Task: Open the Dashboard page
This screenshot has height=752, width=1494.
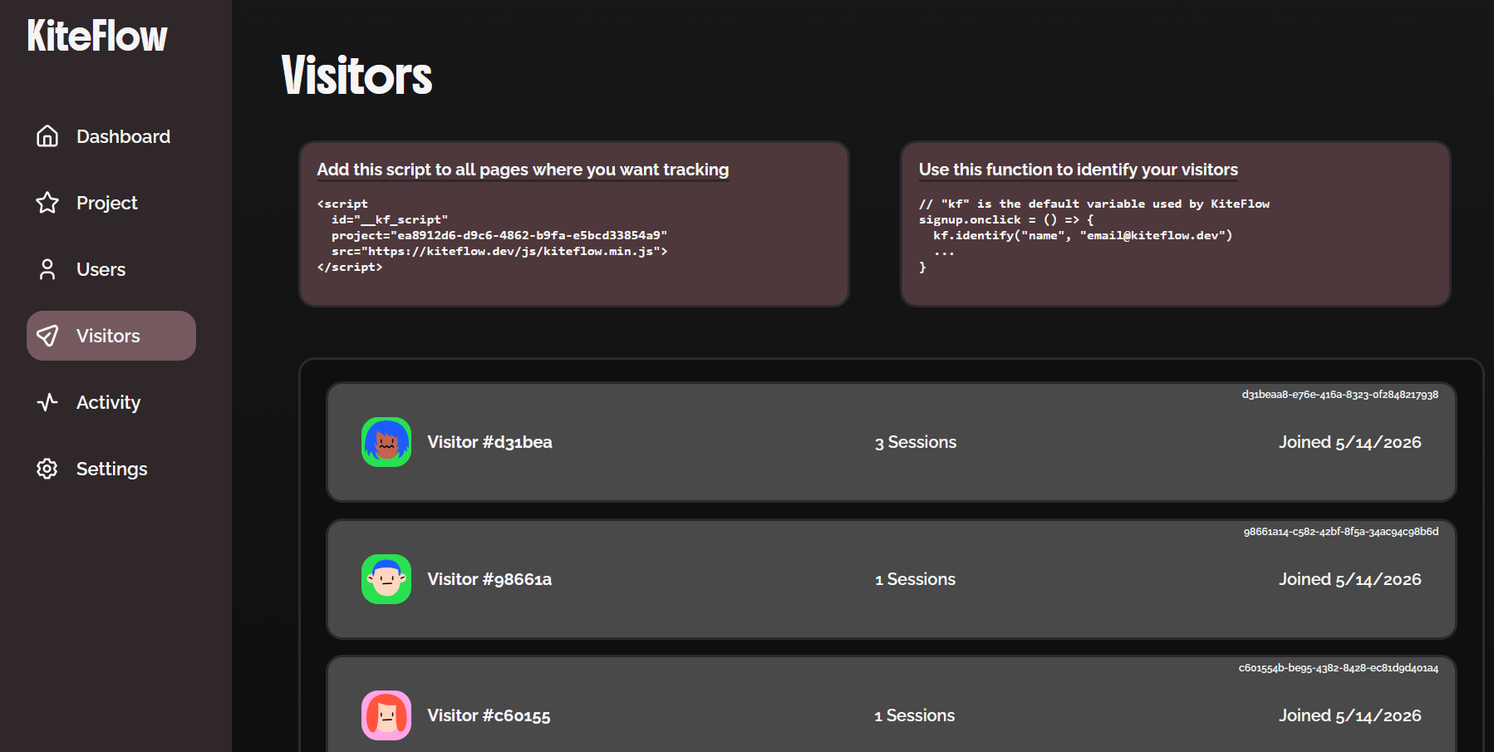Action: pyautogui.click(x=111, y=136)
